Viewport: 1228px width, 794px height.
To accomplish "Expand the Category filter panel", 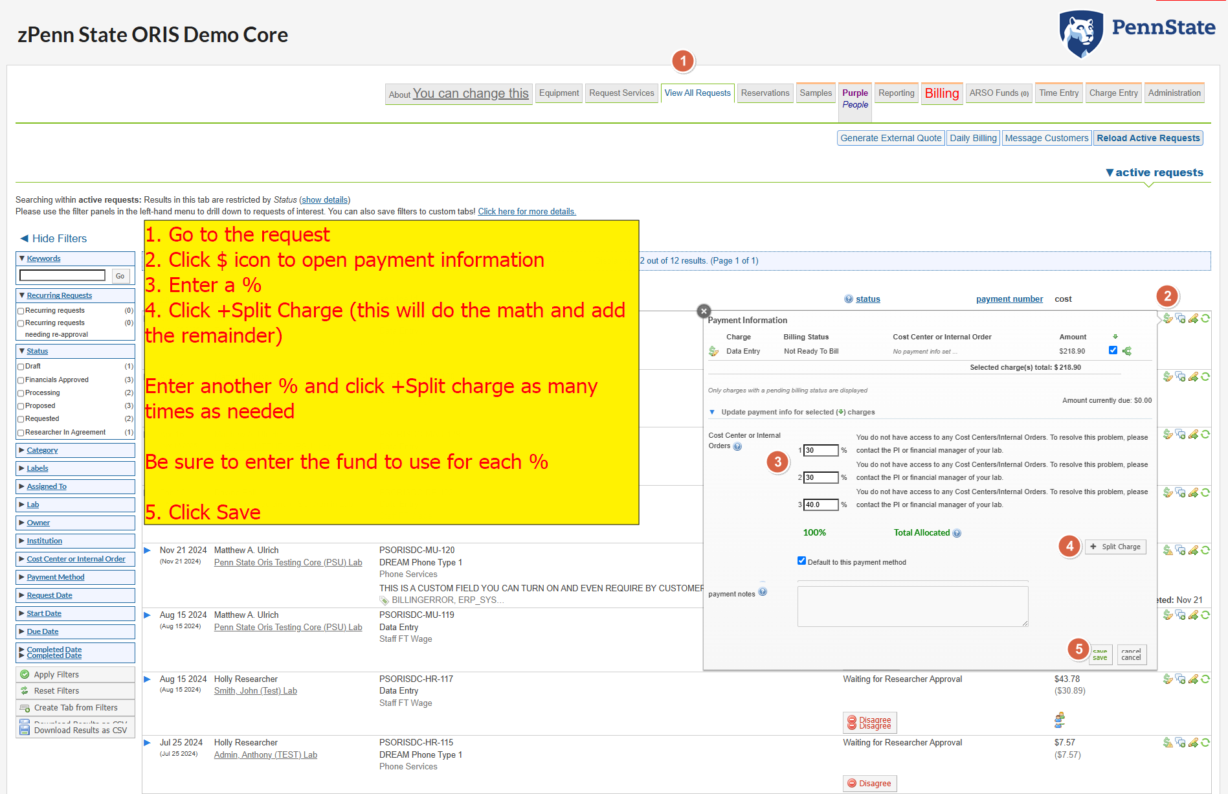I will coord(42,450).
